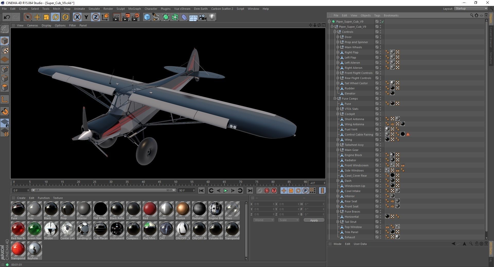The width and height of the screenshot is (494, 267).
Task: Switch to Texture mode
Action: coord(5,50)
